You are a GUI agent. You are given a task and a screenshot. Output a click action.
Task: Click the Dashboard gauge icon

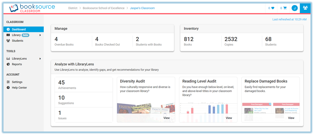point(8,30)
